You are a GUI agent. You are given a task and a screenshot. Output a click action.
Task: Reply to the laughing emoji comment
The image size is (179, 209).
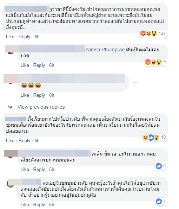pyautogui.click(x=39, y=95)
